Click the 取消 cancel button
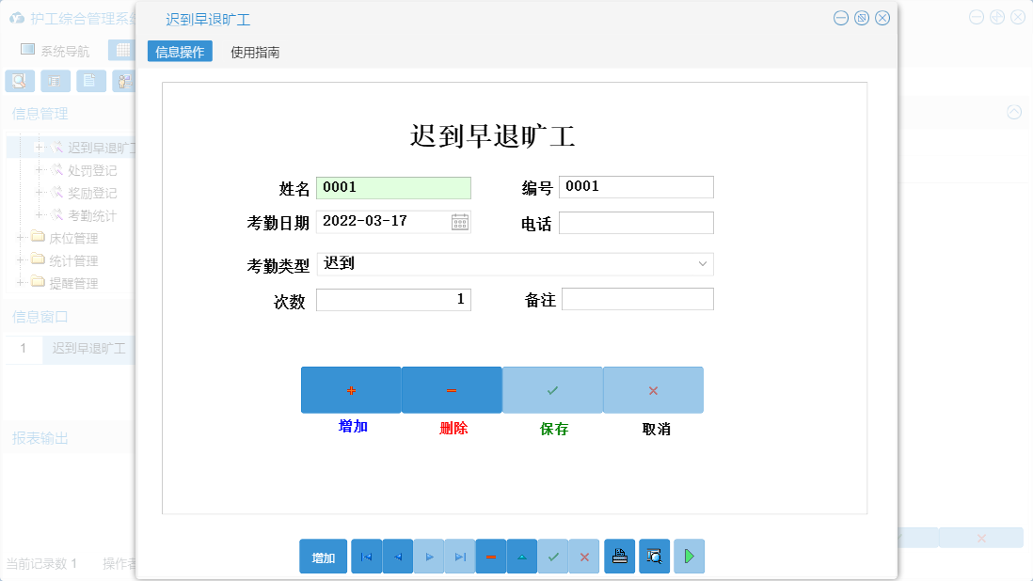1033x581 pixels. (x=653, y=389)
